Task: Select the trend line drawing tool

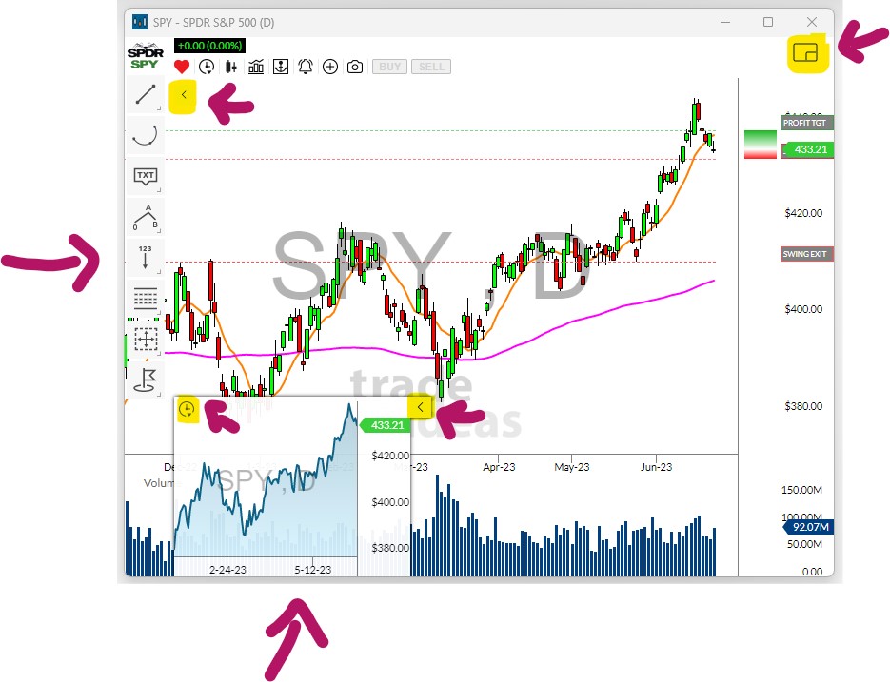Action: 146,94
